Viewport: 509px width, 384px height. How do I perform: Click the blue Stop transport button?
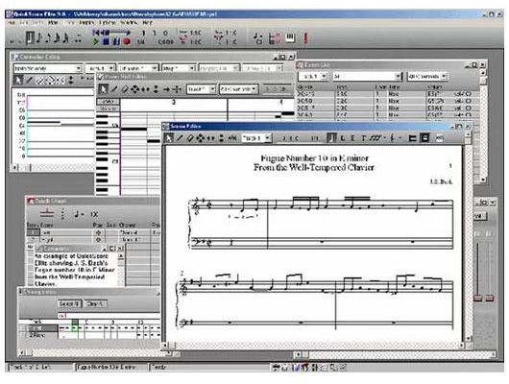click(x=106, y=42)
